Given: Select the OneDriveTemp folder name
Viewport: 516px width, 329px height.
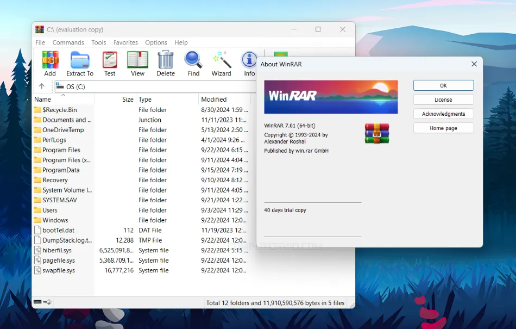Looking at the screenshot, I should tap(63, 130).
